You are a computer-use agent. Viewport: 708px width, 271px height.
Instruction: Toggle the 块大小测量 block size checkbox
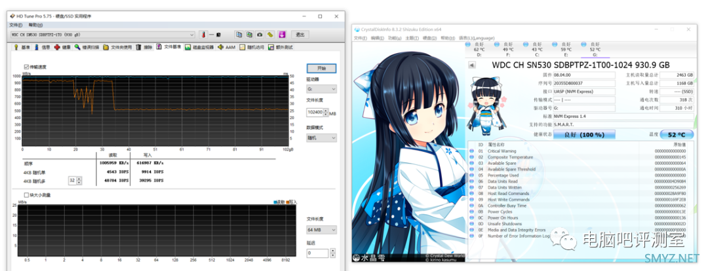tap(26, 195)
